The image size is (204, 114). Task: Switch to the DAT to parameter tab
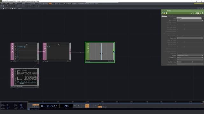tap(164, 16)
